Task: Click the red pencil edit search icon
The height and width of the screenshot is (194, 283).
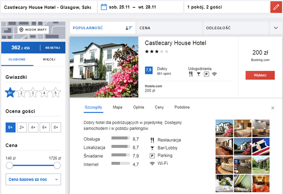Action: [x=276, y=7]
